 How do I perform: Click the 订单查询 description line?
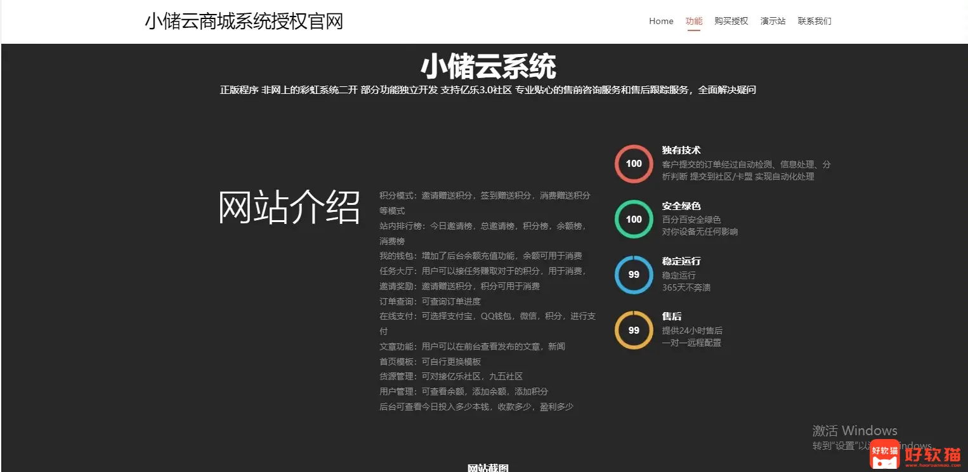pyautogui.click(x=430, y=301)
